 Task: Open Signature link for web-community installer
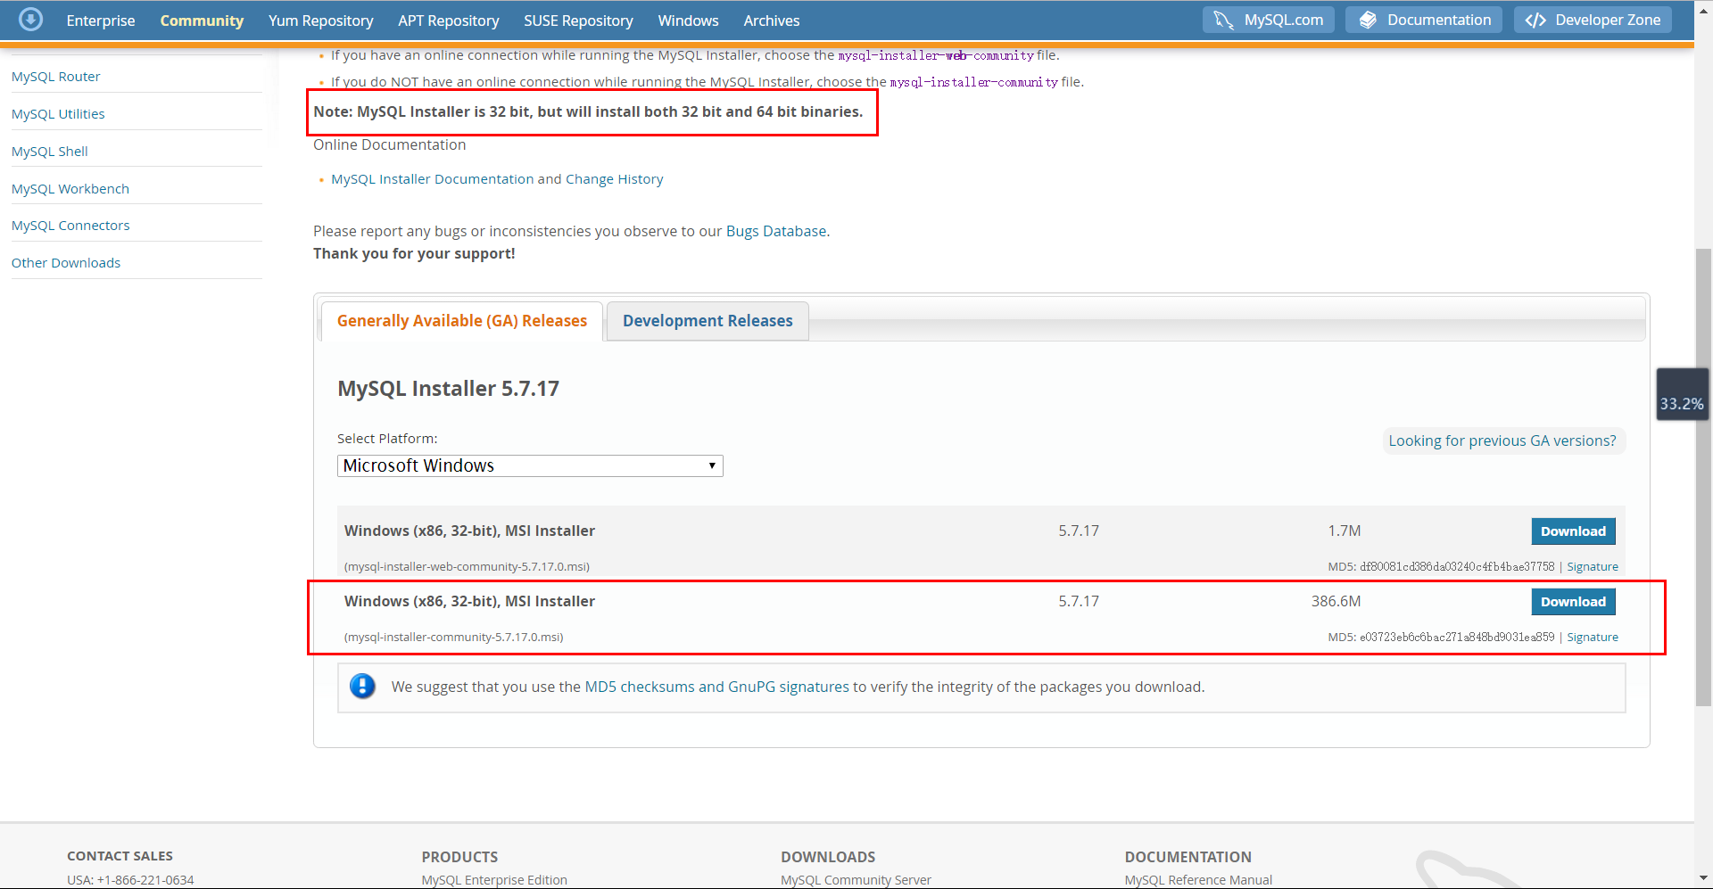[x=1593, y=567]
